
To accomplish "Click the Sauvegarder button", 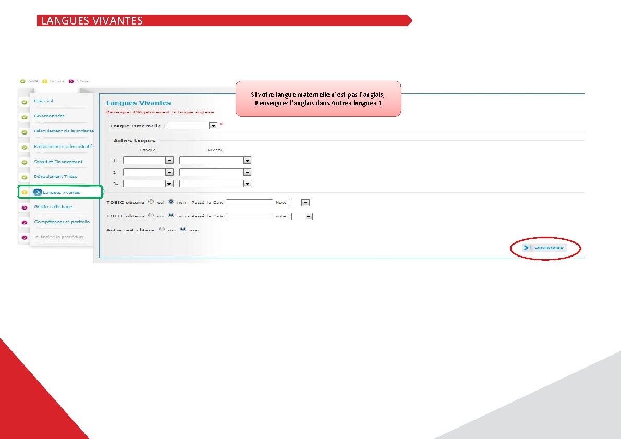I will tap(544, 248).
